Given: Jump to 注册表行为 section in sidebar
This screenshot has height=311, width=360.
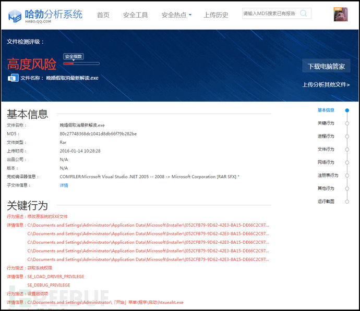Looking at the screenshot, I should tap(328, 176).
